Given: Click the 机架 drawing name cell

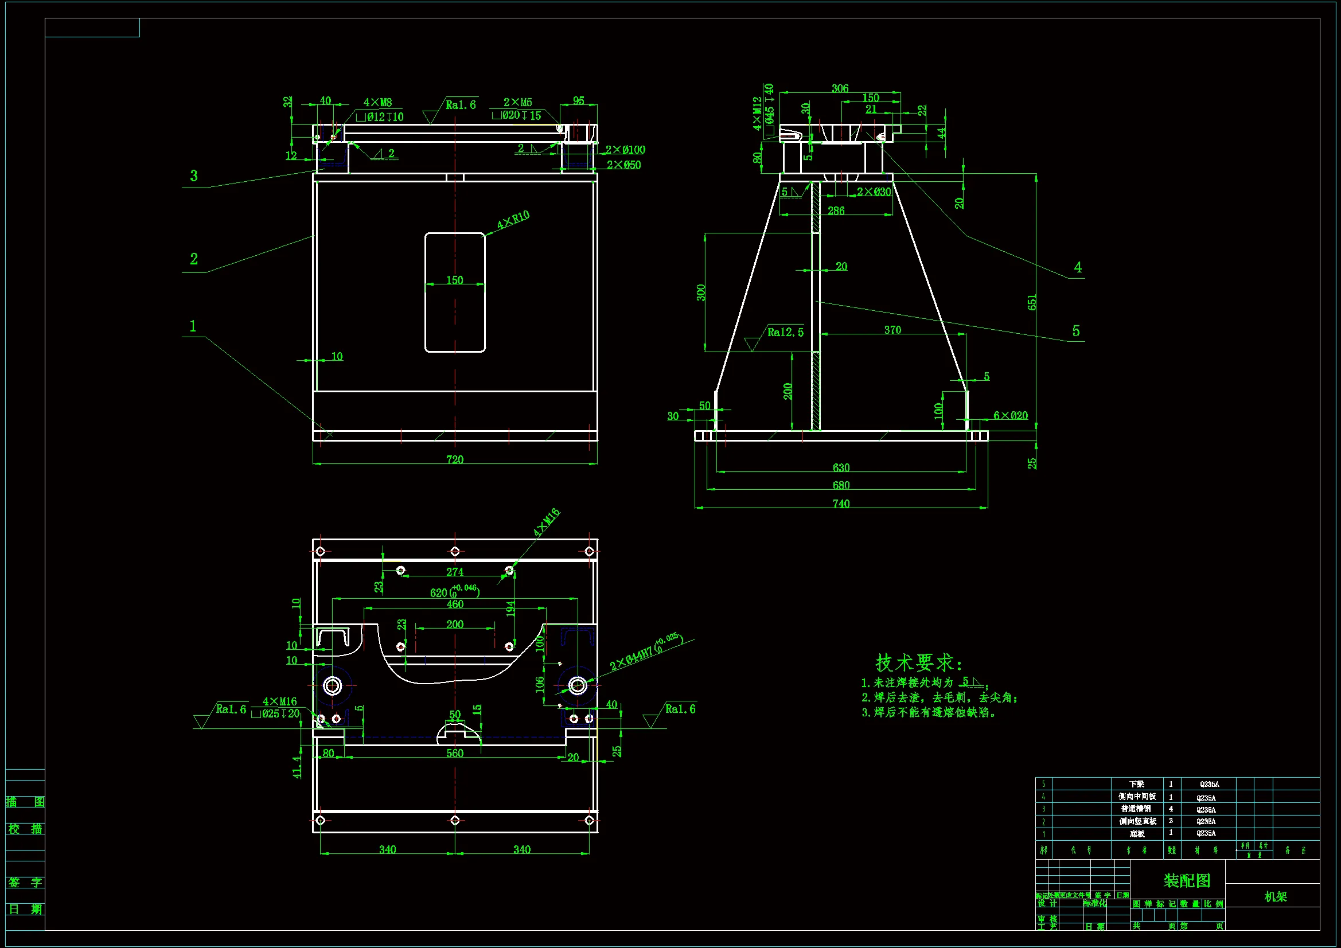Looking at the screenshot, I should pyautogui.click(x=1276, y=896).
